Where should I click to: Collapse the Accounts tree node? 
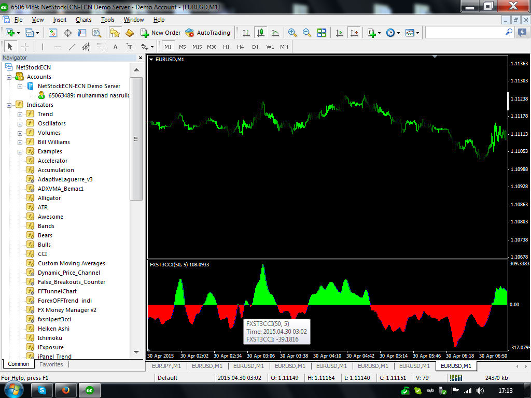[x=9, y=77]
